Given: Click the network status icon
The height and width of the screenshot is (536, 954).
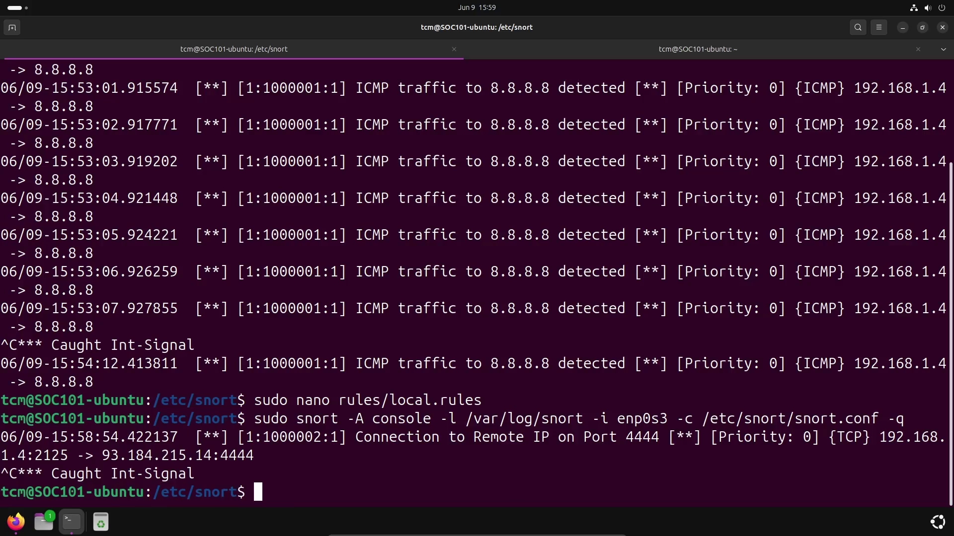Looking at the screenshot, I should (x=913, y=7).
